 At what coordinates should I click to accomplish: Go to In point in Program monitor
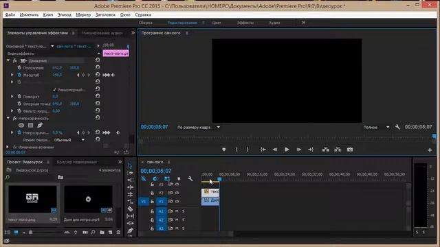coord(263,150)
